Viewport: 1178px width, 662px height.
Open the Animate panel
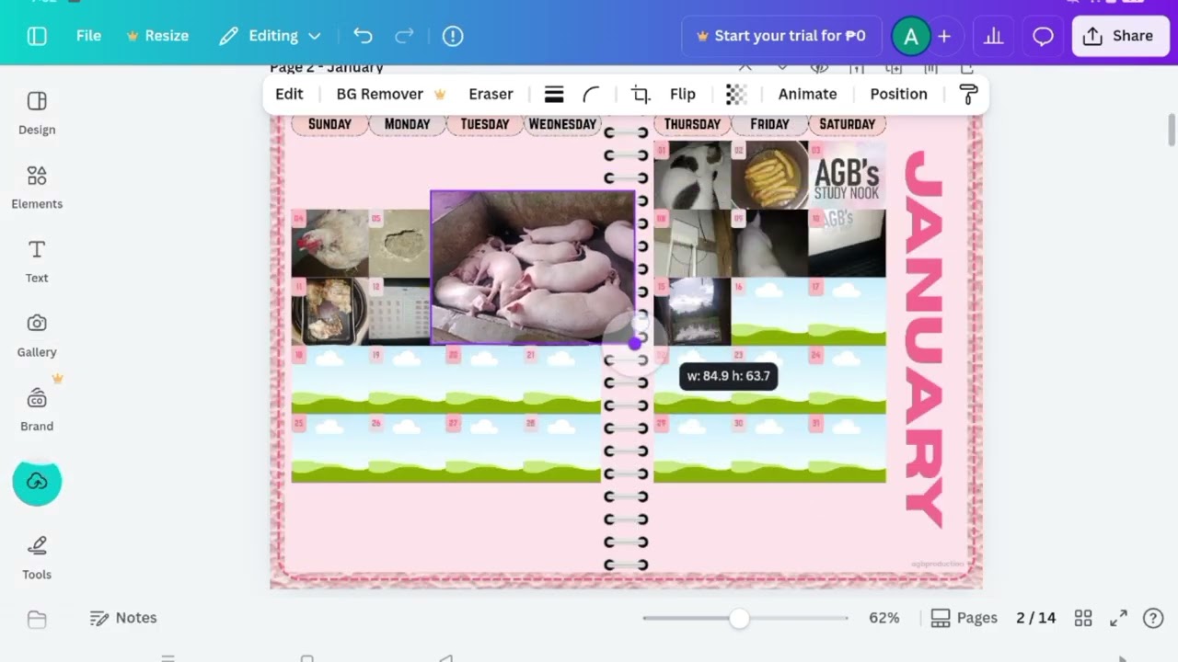coord(807,94)
